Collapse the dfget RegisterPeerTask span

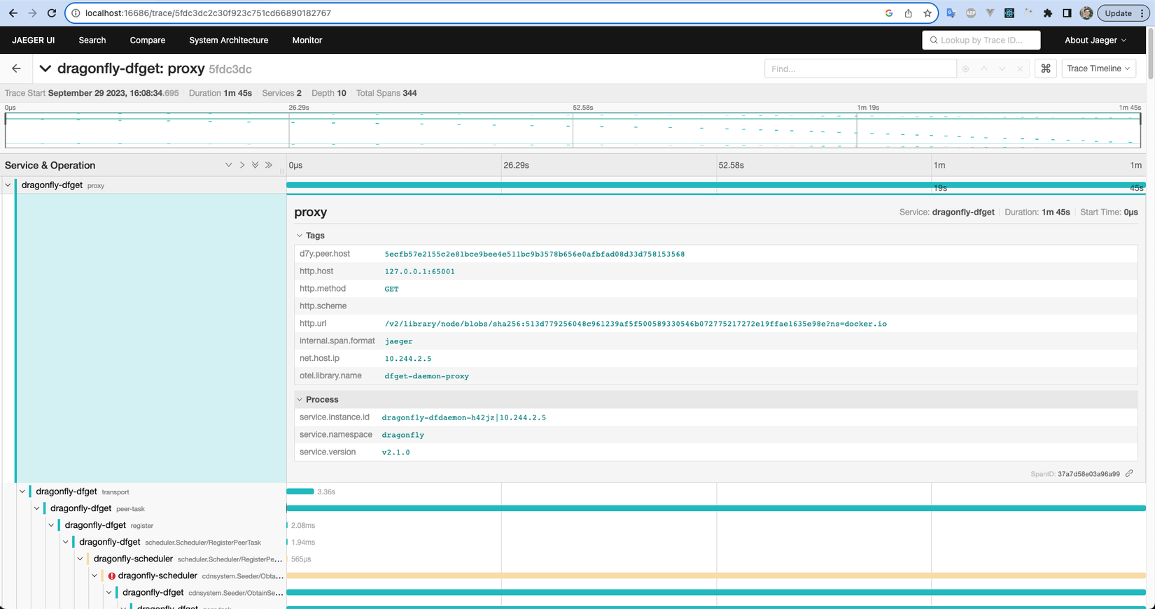[x=66, y=542]
